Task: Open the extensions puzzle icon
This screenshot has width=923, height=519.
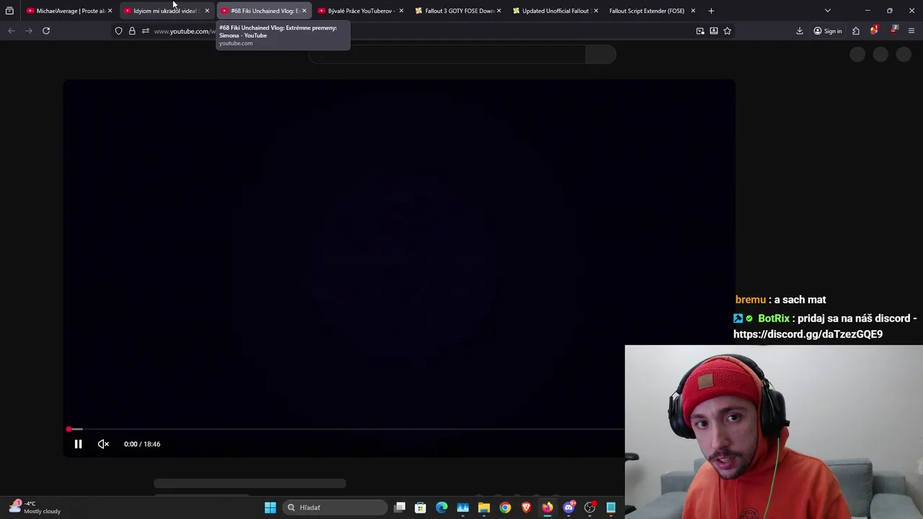Action: coord(856,31)
